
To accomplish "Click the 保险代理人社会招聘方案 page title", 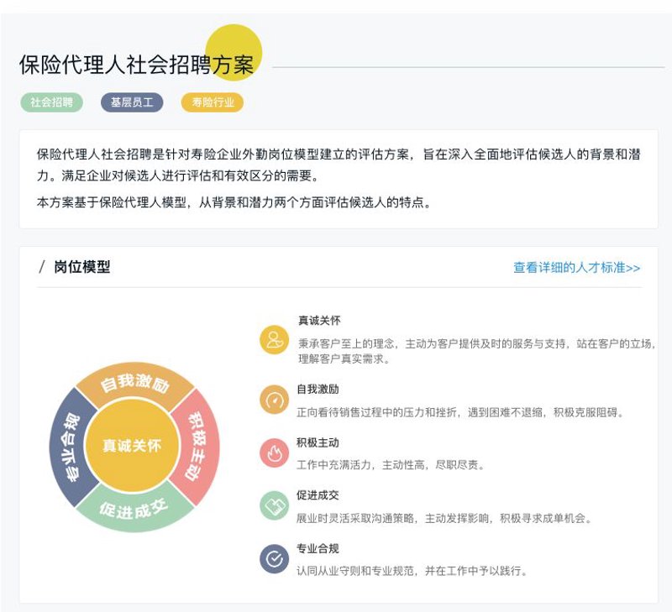I will [137, 65].
